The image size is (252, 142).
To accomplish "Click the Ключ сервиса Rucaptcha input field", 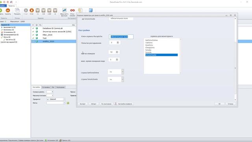I will [121, 37].
